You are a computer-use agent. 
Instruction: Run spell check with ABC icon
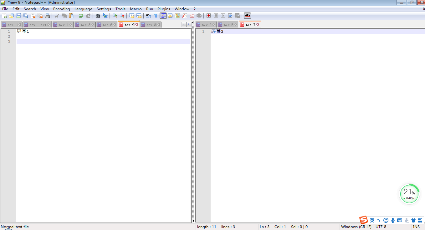pyautogui.click(x=247, y=15)
